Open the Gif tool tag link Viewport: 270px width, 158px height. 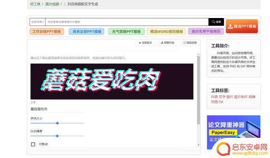pos(221,102)
